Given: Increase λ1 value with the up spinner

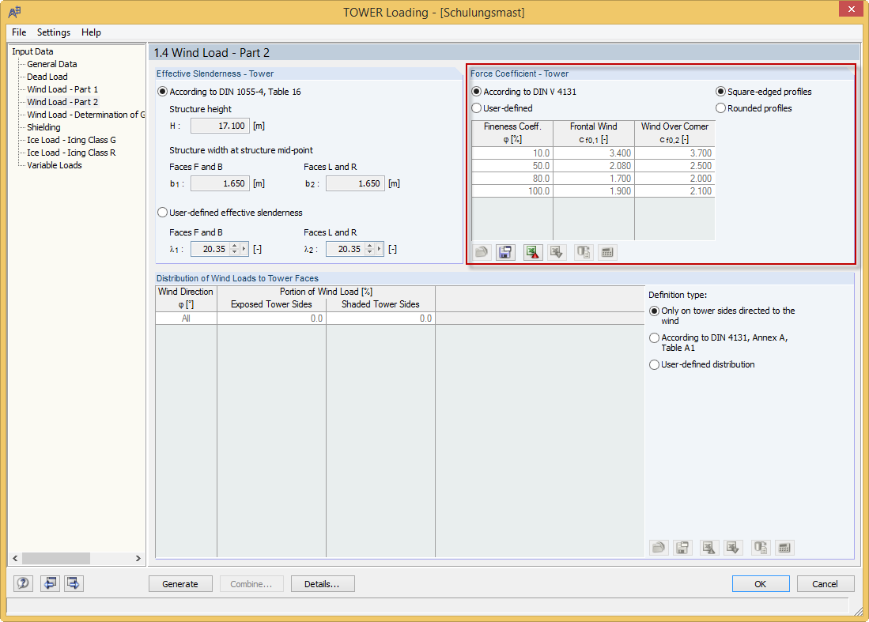Looking at the screenshot, I should click(x=234, y=246).
